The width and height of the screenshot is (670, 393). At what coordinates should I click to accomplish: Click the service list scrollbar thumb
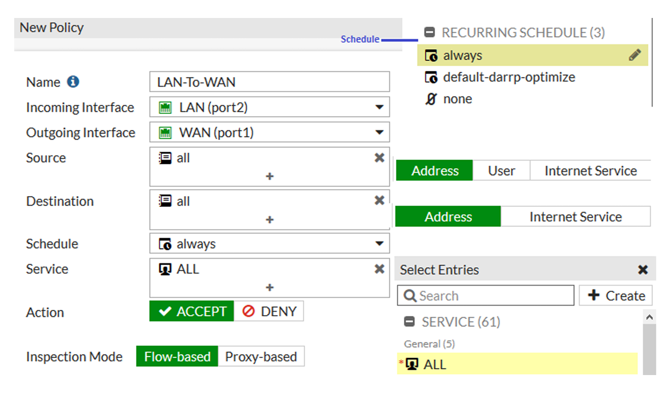tap(650, 350)
